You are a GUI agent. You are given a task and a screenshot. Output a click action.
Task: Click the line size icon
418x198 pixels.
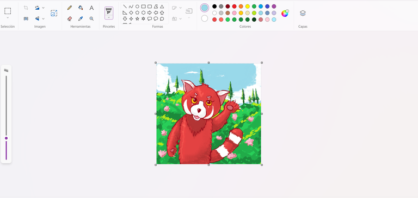[189, 11]
